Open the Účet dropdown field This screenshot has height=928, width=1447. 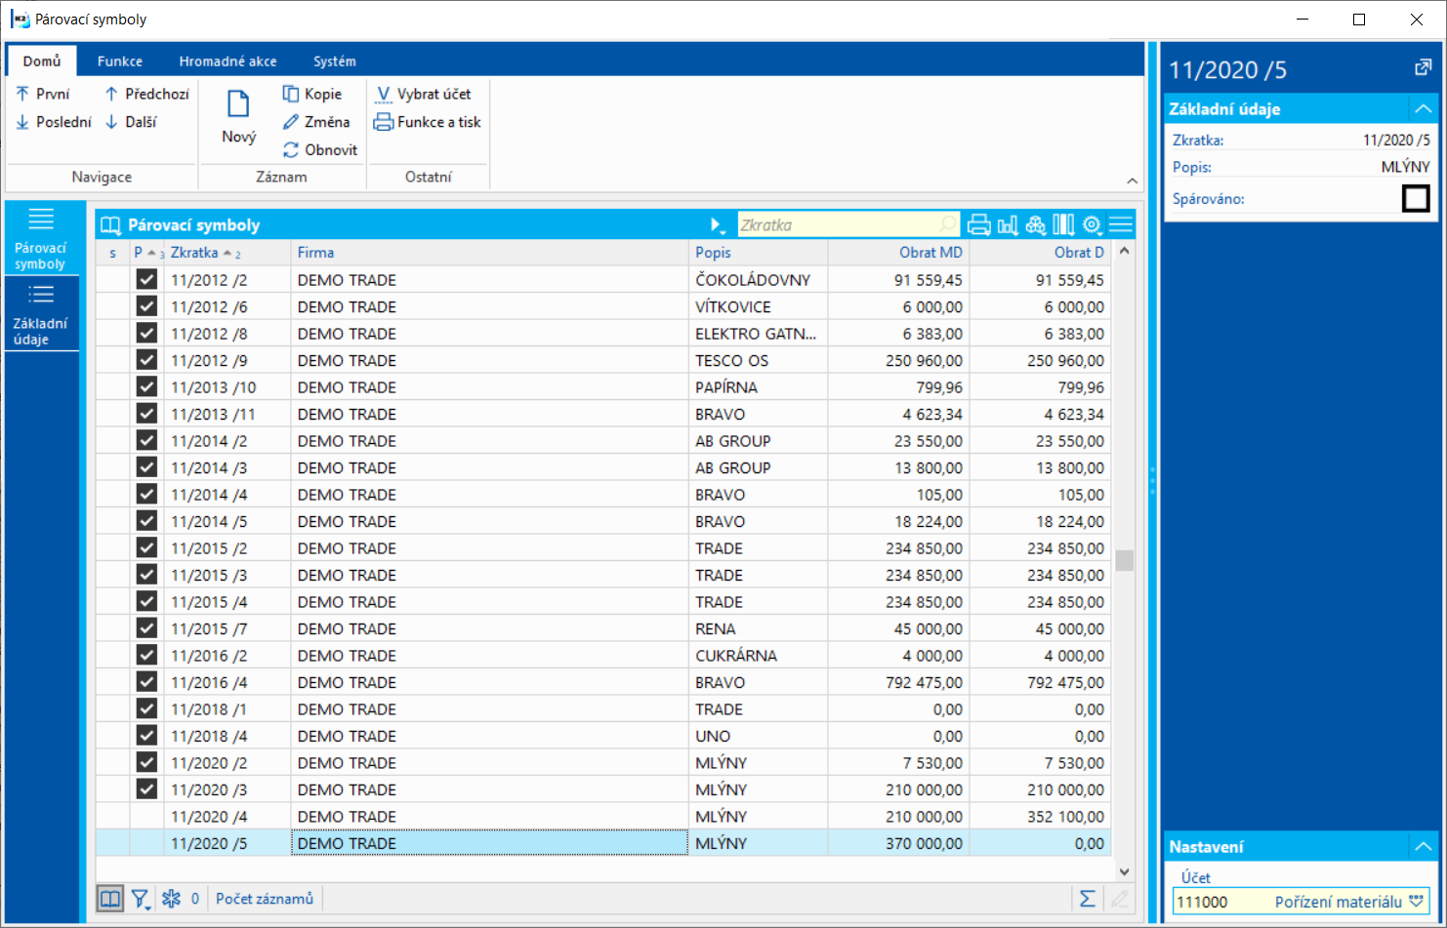coord(1416,902)
